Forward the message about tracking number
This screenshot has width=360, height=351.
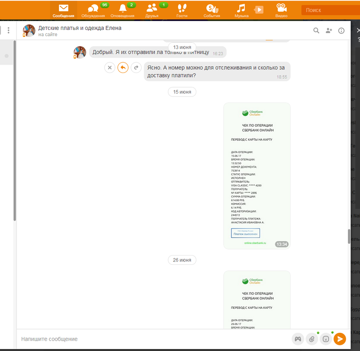[x=136, y=68]
